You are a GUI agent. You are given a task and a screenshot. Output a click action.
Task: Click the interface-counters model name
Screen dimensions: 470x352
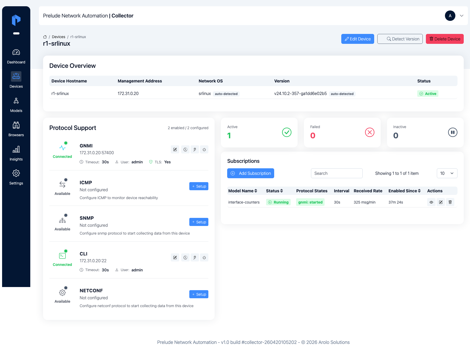244,202
